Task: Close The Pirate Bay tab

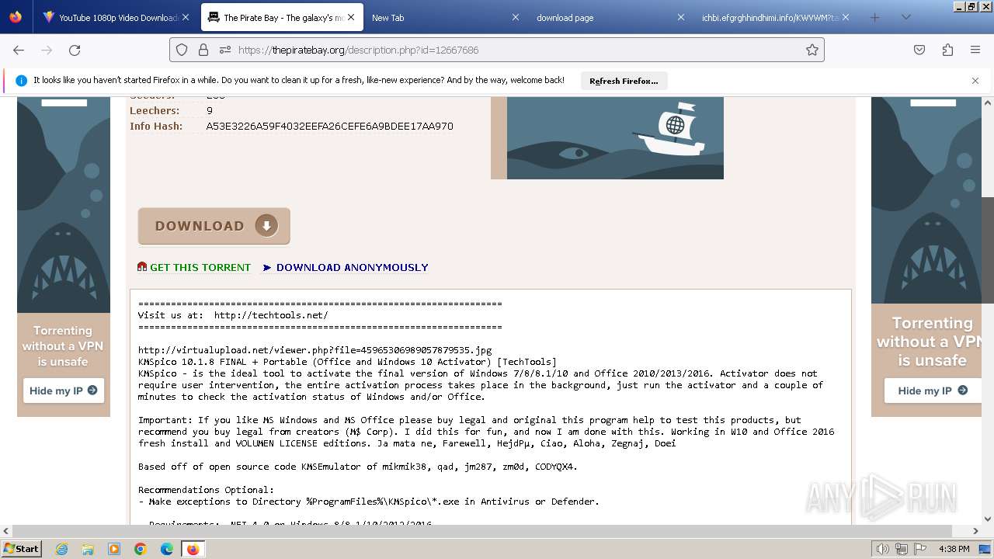Action: [351, 17]
